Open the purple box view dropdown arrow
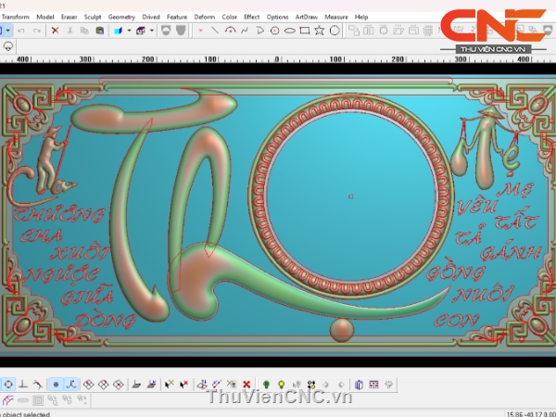Screen dimensions: 556x417 click(x=152, y=31)
